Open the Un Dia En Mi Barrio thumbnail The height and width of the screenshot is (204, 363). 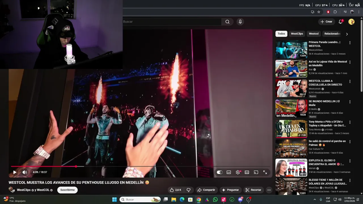291,129
